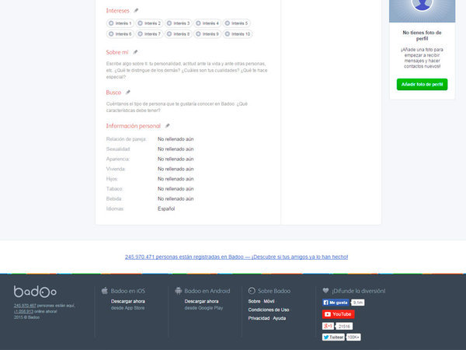Click the Vivienda value 'No rellenado aún'
The width and height of the screenshot is (466, 350).
pos(176,169)
